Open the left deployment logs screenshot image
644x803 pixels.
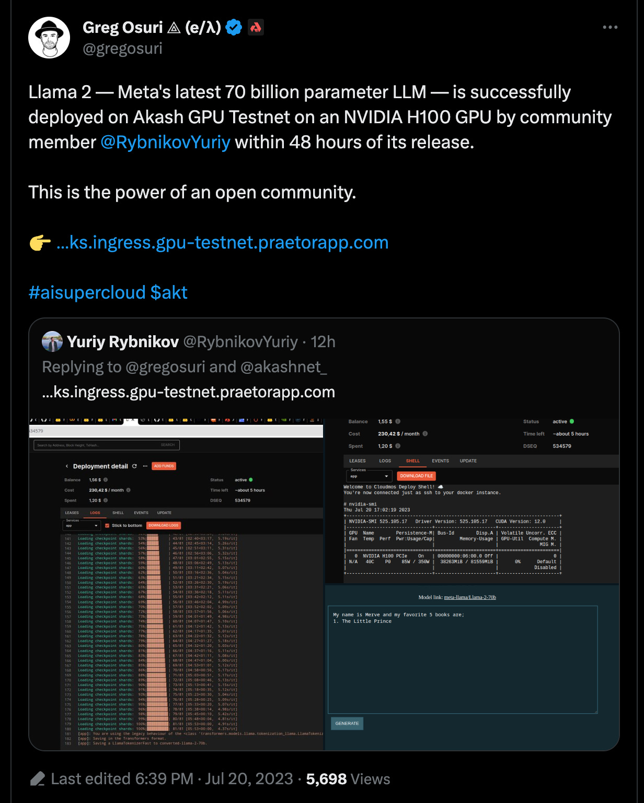176,584
